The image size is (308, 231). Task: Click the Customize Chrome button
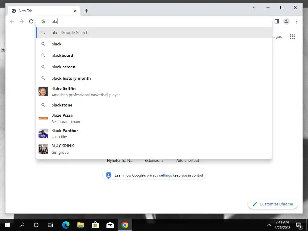(273, 204)
